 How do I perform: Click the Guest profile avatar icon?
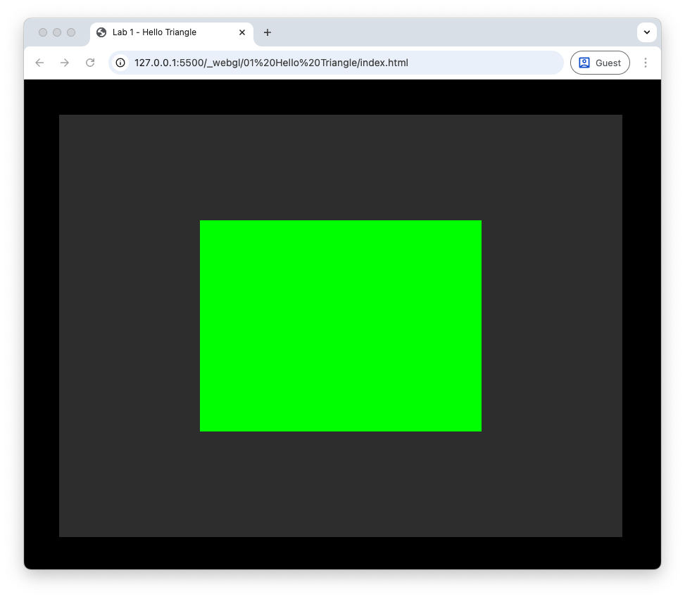(584, 63)
